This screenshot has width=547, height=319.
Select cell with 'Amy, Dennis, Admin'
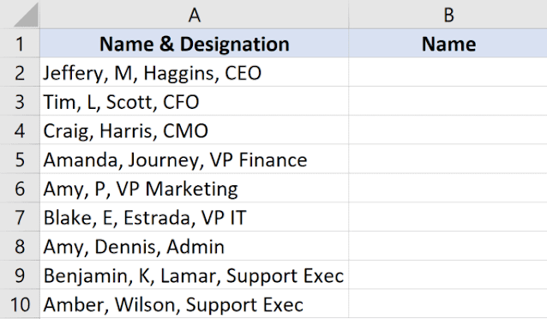point(195,246)
